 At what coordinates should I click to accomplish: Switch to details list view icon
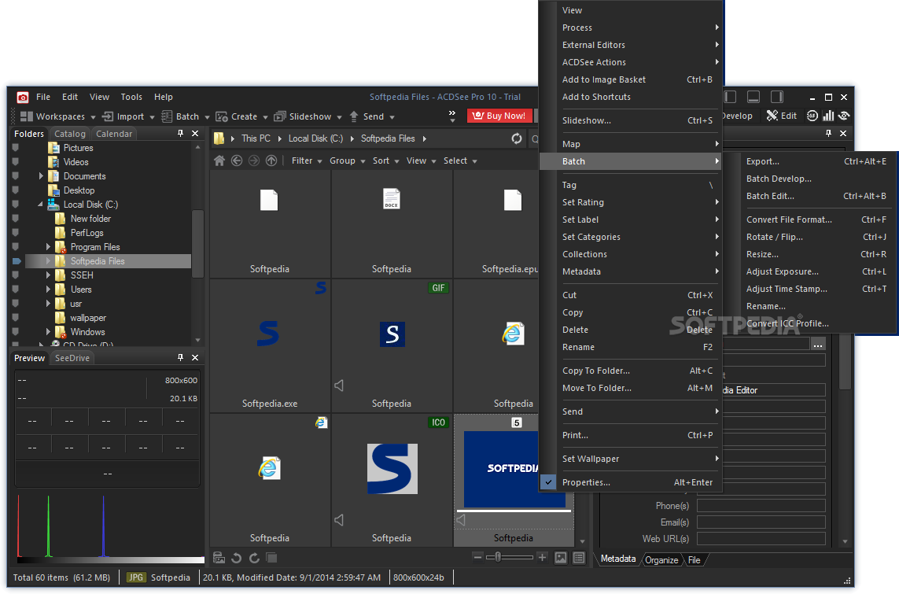(x=579, y=557)
